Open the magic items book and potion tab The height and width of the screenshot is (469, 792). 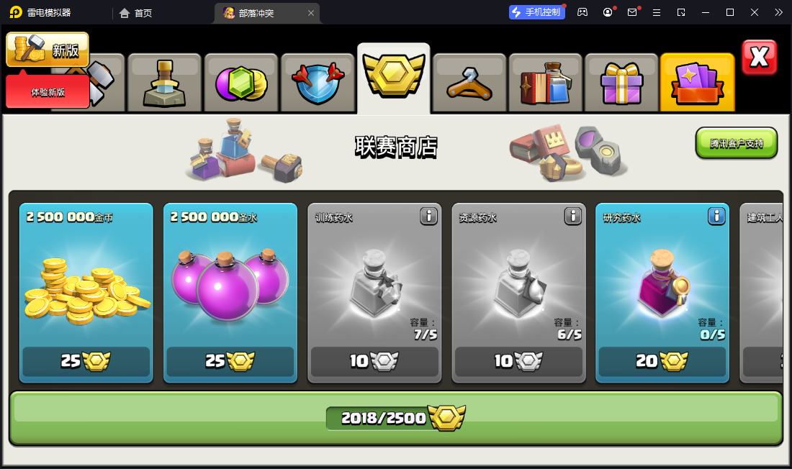tap(546, 82)
